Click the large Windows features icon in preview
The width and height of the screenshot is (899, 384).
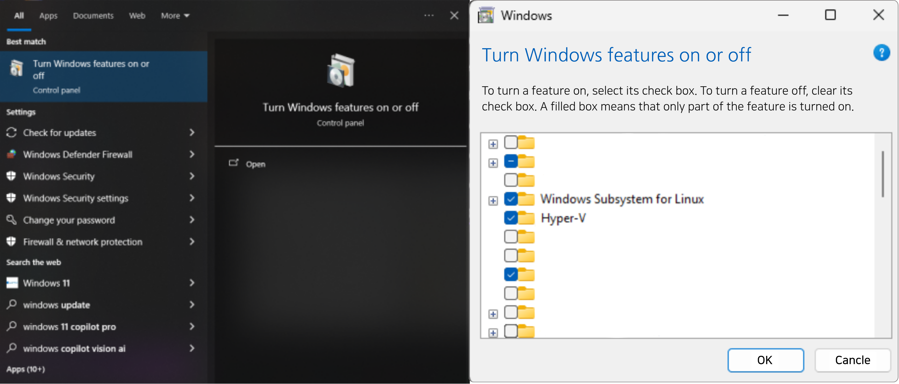click(341, 70)
